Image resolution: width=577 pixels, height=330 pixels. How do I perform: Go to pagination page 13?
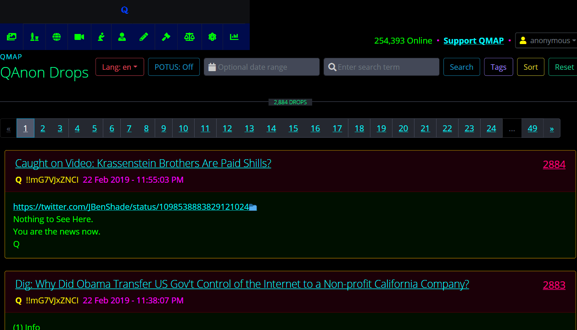pos(249,128)
